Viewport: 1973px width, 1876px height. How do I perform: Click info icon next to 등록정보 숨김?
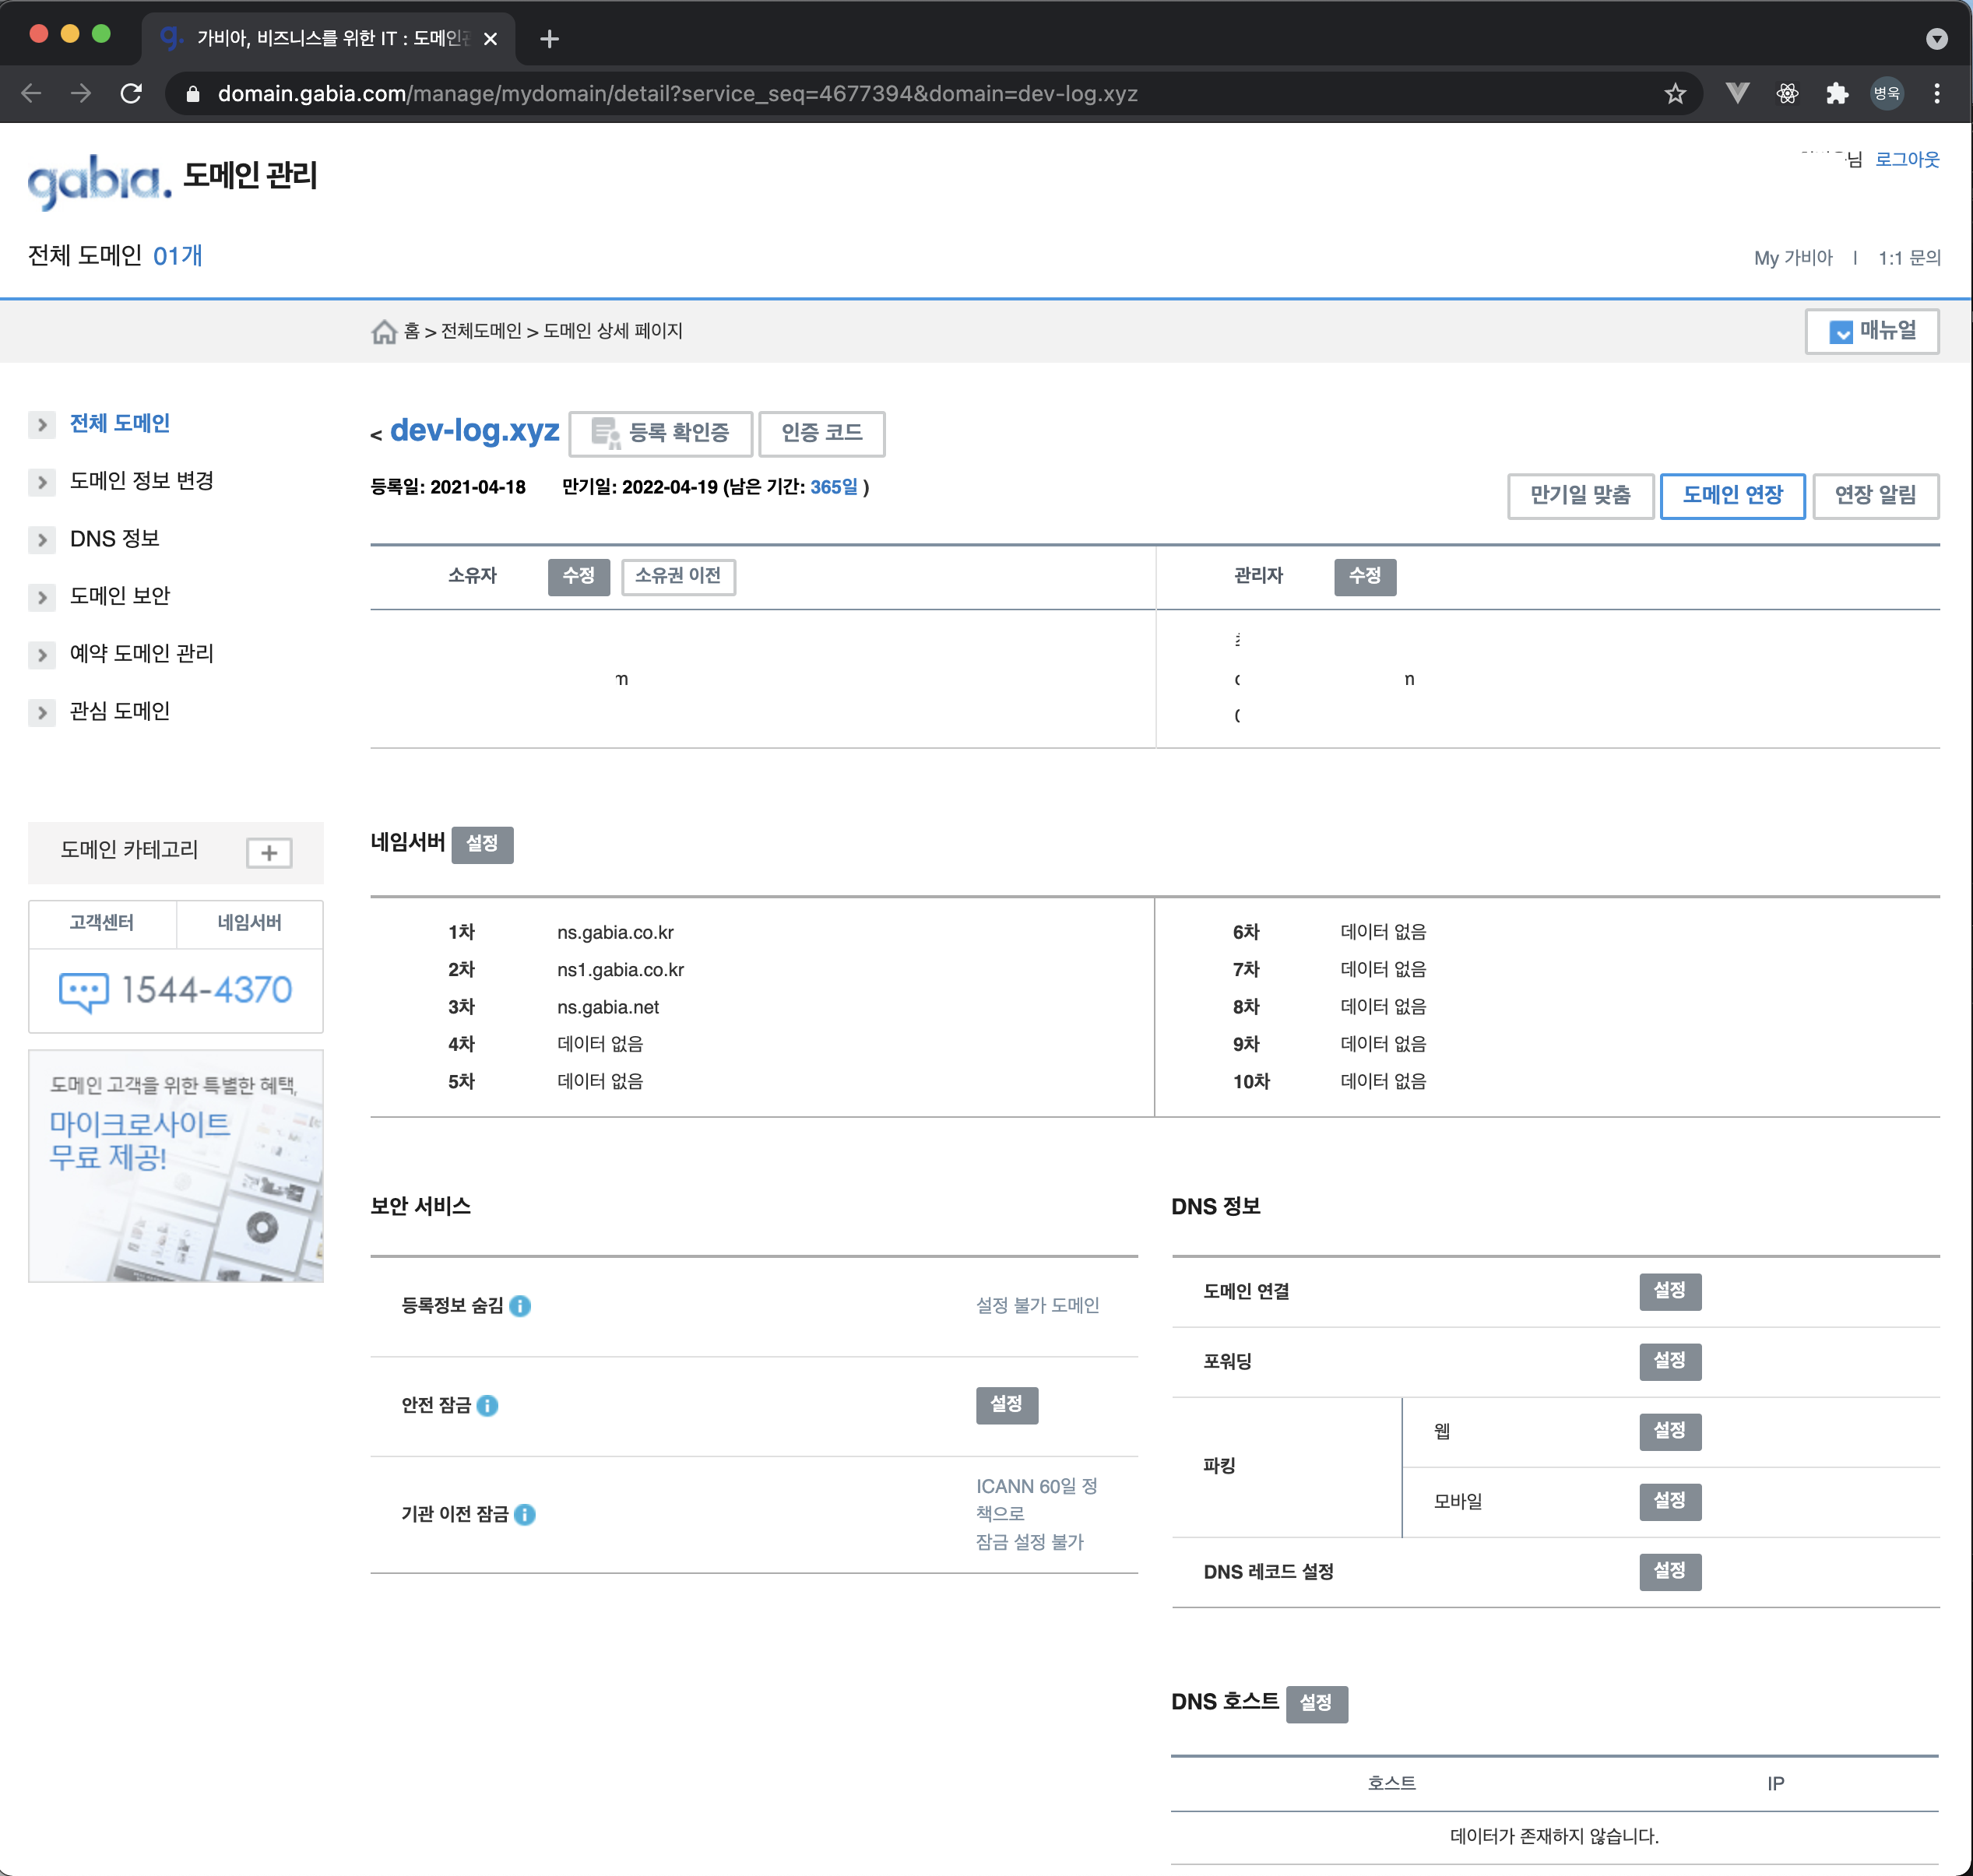point(520,1306)
